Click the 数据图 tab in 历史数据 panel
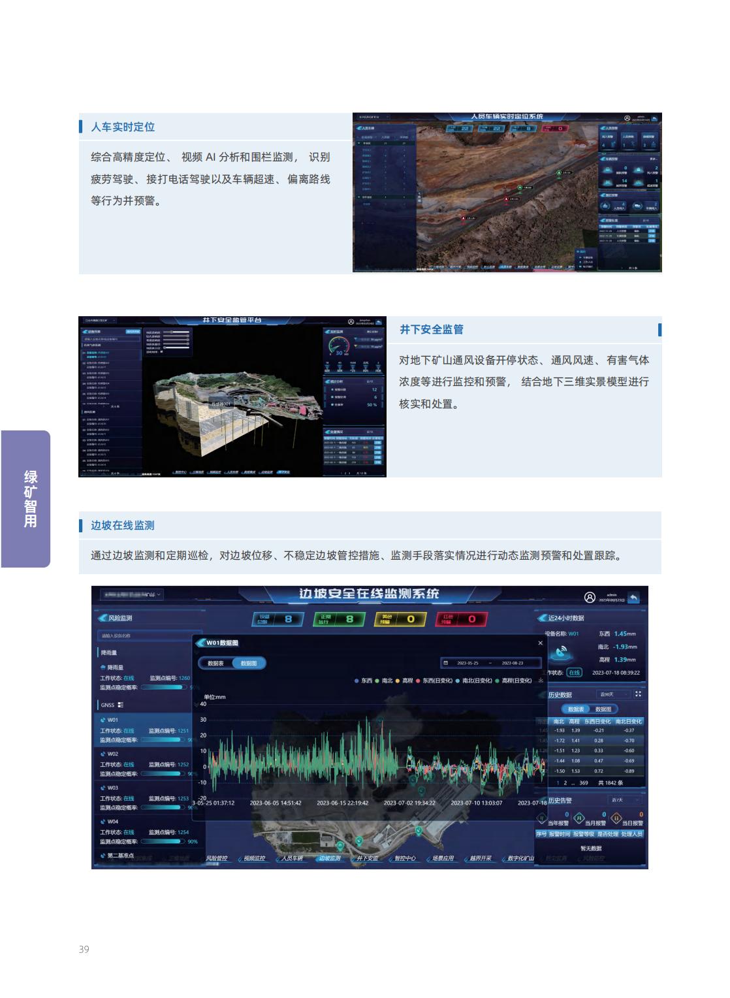Screen dimensions: 730x998 (603, 709)
